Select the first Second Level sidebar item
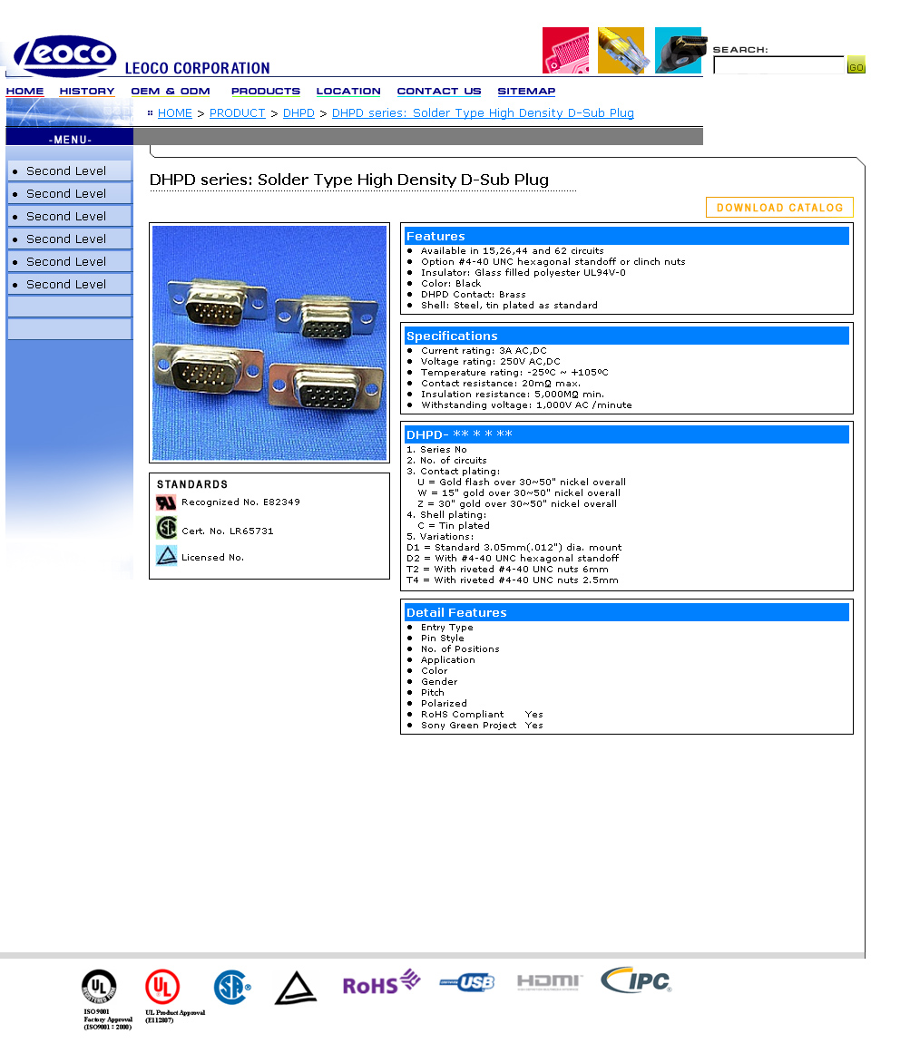This screenshot has width=910, height=1043. pyautogui.click(x=70, y=171)
